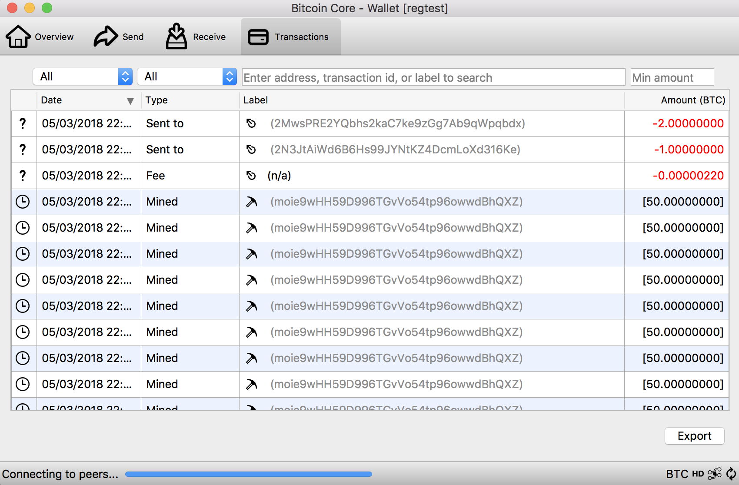Sort by the Amount (BTC) column header
739x485 pixels.
tap(677, 100)
